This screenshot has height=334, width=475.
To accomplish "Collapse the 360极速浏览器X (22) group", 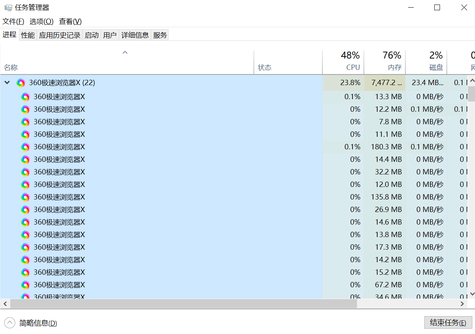I will 7,82.
